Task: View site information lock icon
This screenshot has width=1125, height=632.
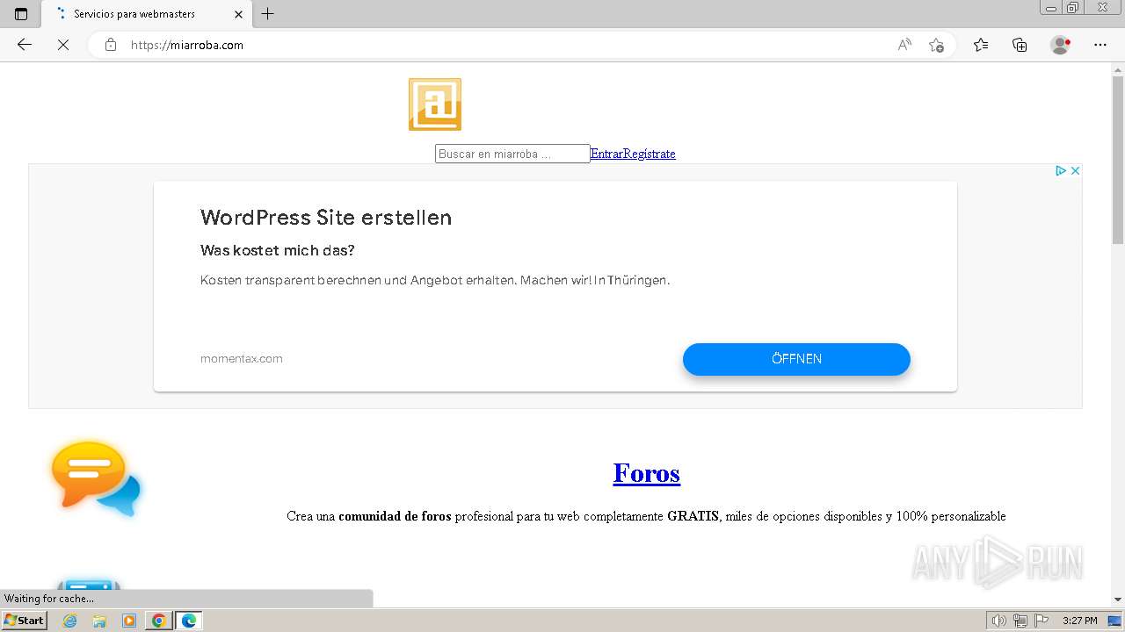Action: click(x=111, y=45)
